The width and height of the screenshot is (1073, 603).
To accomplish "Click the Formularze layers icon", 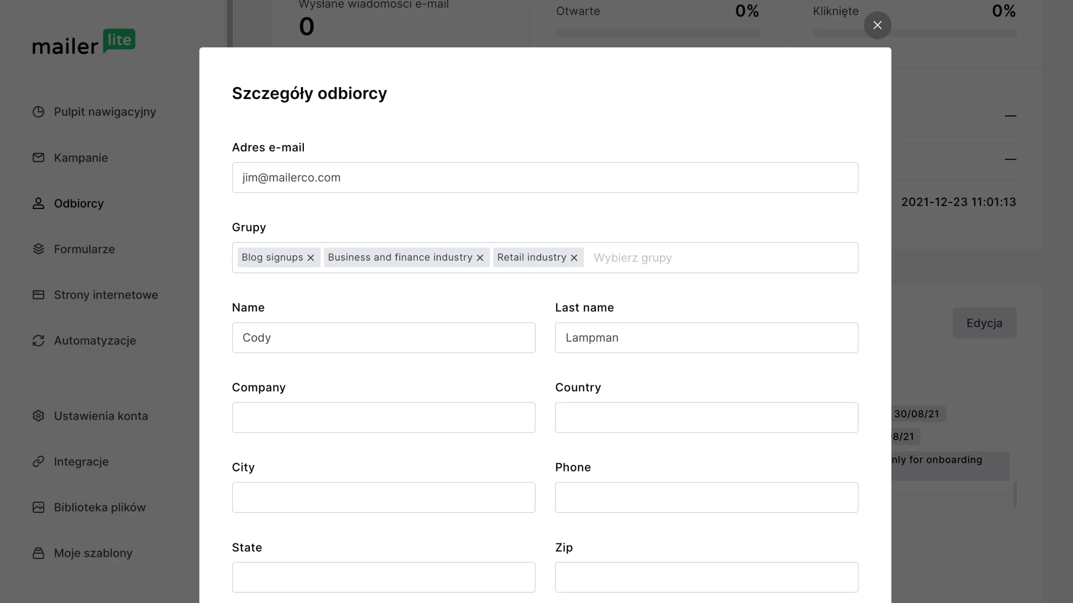I will [38, 249].
